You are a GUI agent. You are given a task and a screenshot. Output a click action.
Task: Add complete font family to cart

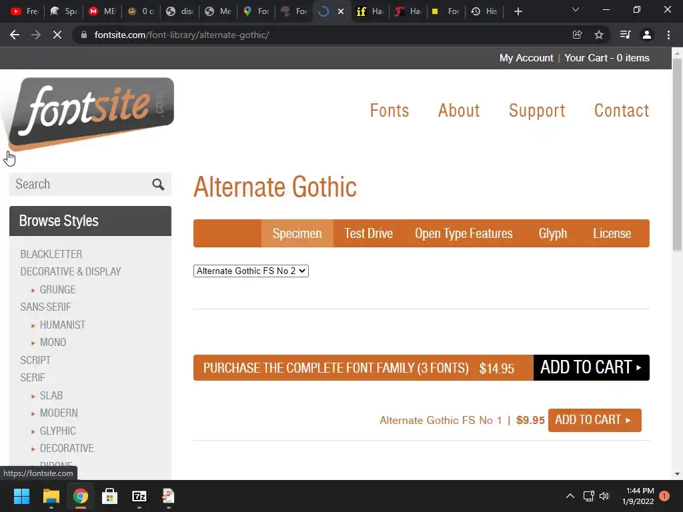[x=592, y=367]
